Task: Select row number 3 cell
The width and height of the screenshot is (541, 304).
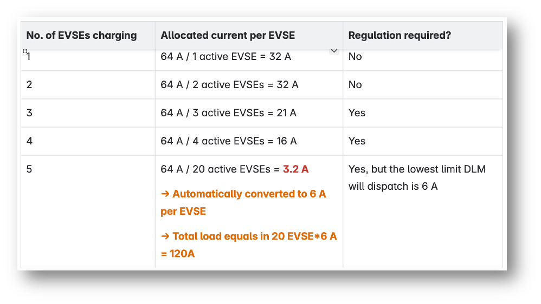Action: pyautogui.click(x=88, y=113)
